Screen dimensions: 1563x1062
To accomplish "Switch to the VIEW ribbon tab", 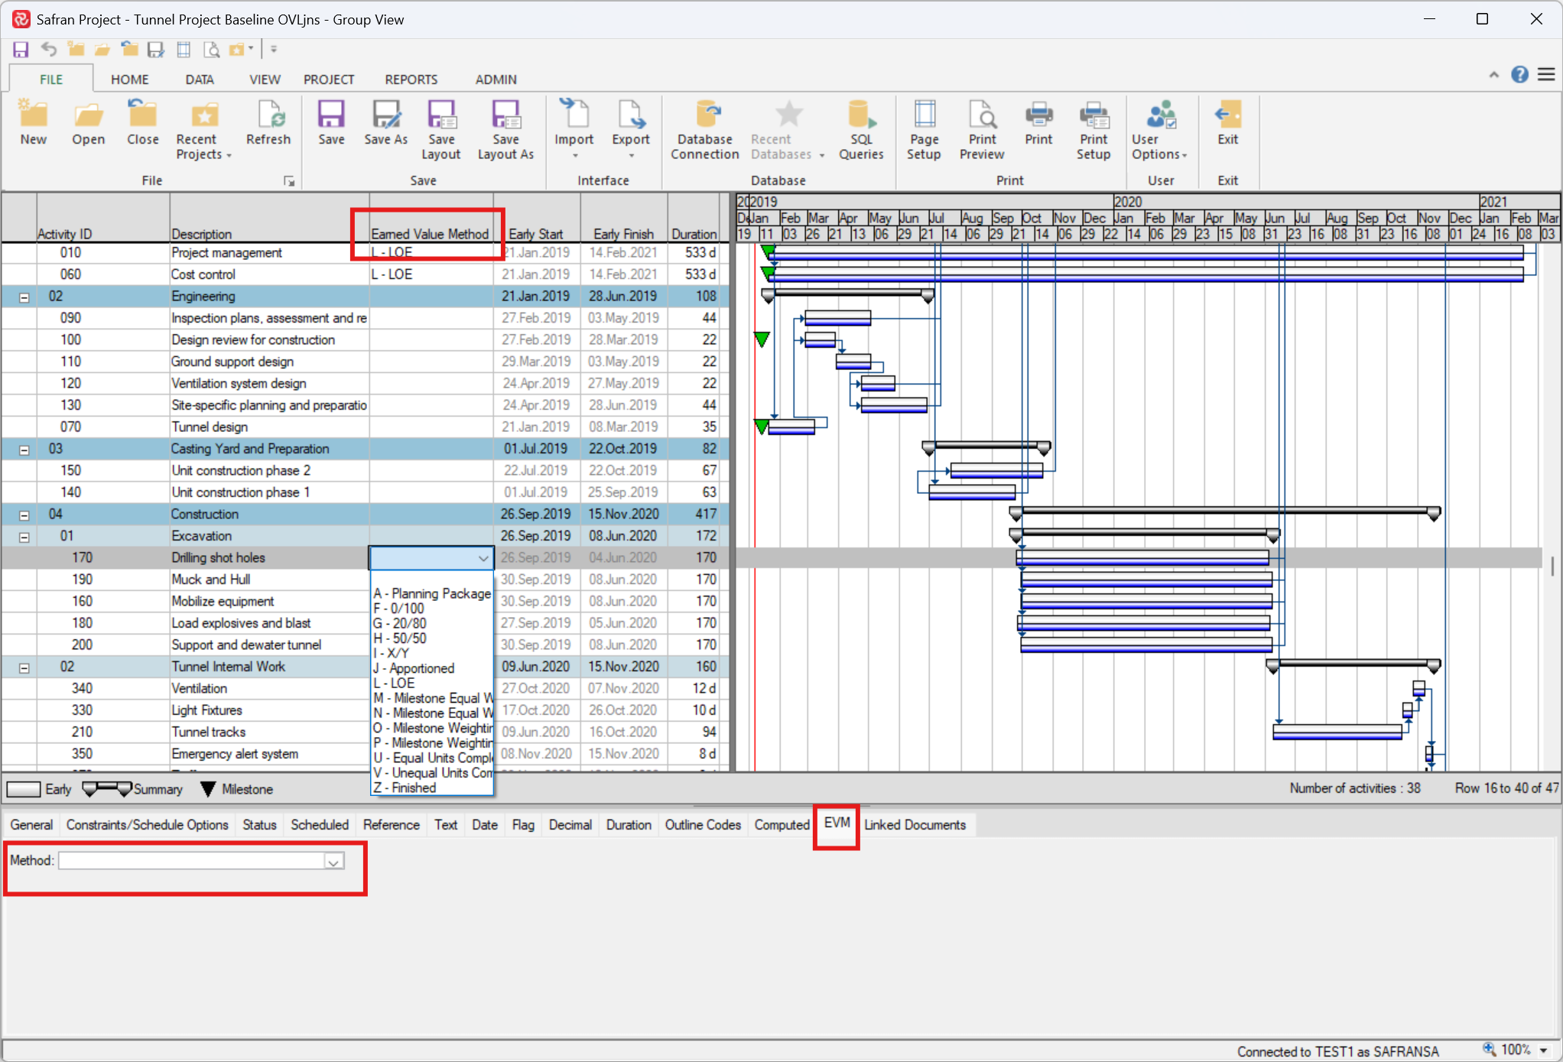I will pyautogui.click(x=265, y=80).
